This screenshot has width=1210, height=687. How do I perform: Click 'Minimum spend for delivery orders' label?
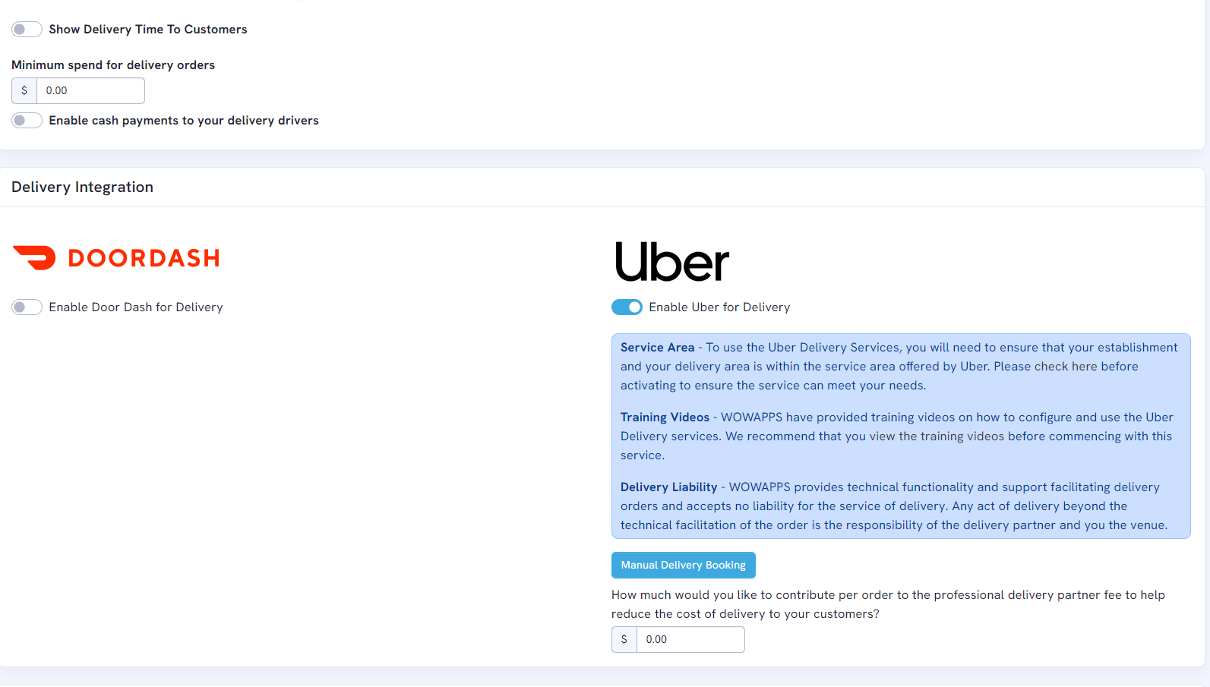point(113,65)
